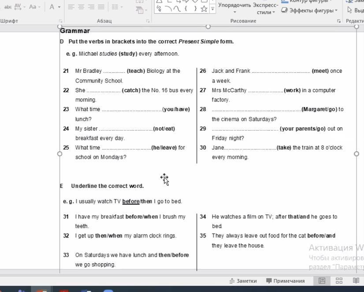Open character spacing options
The image size is (364, 292).
point(20,7)
